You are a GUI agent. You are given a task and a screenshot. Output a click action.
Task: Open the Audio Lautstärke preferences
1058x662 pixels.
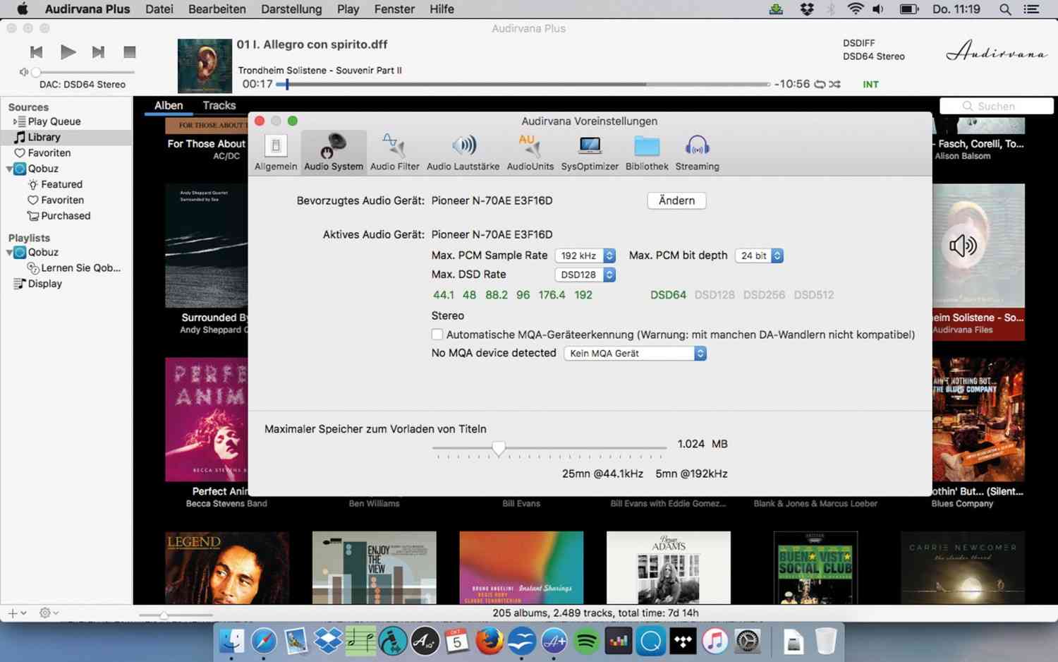point(463,152)
